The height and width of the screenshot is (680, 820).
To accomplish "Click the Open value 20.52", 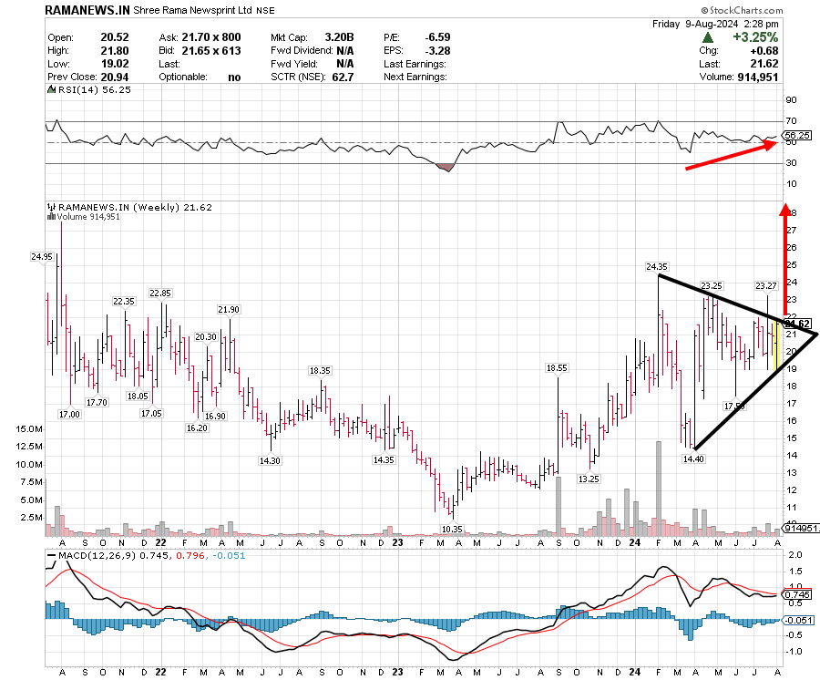I will 115,37.
